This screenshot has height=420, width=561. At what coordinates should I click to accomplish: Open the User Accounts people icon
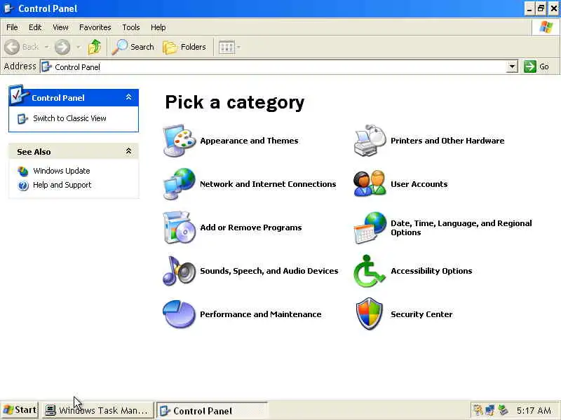coord(370,184)
